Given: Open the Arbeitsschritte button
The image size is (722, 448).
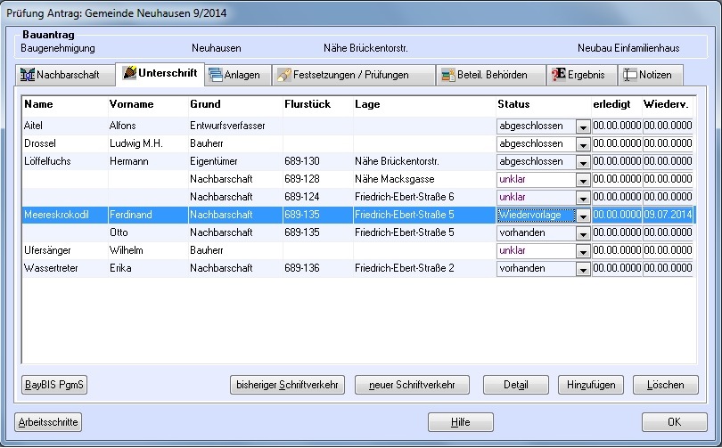Looking at the screenshot, I should point(49,421).
